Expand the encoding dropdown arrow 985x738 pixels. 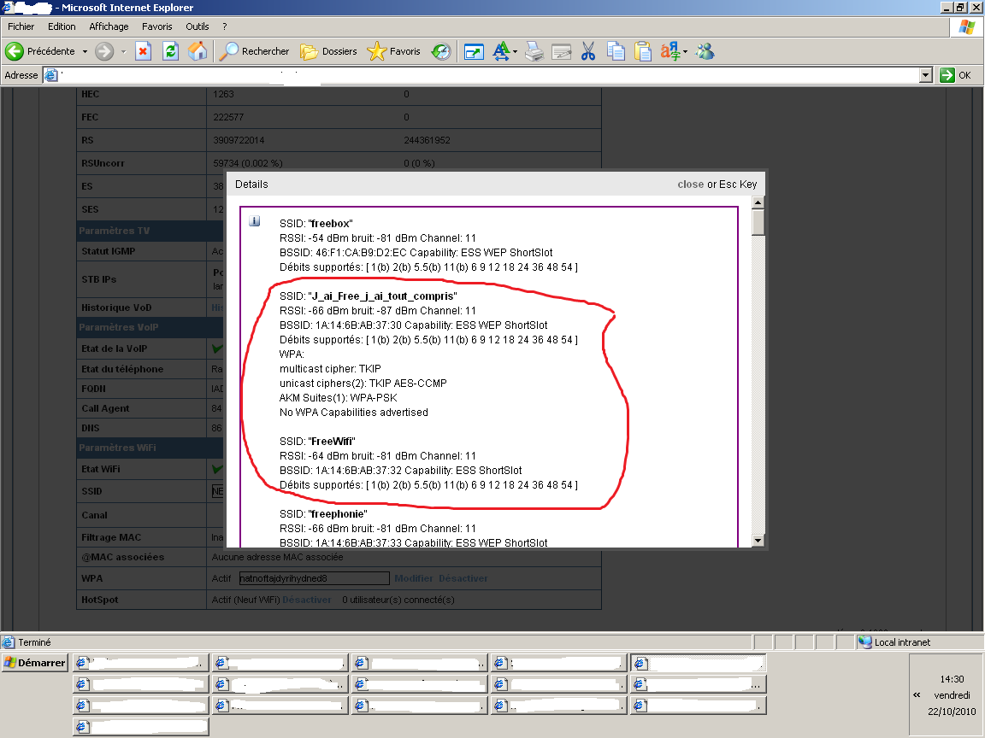[686, 51]
